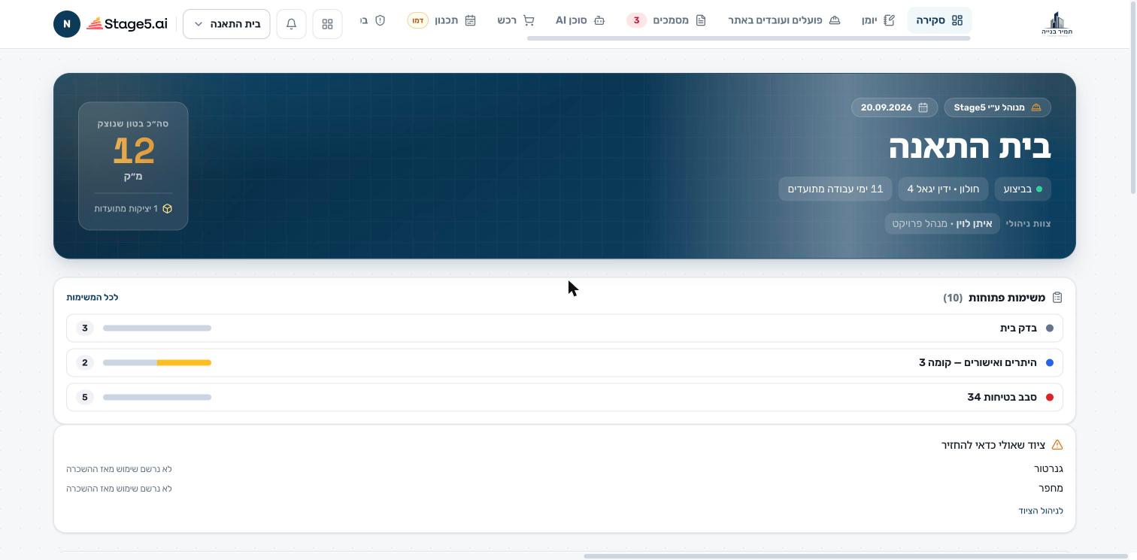Open the בדק בית task row
This screenshot has height=560, width=1137.
565,328
